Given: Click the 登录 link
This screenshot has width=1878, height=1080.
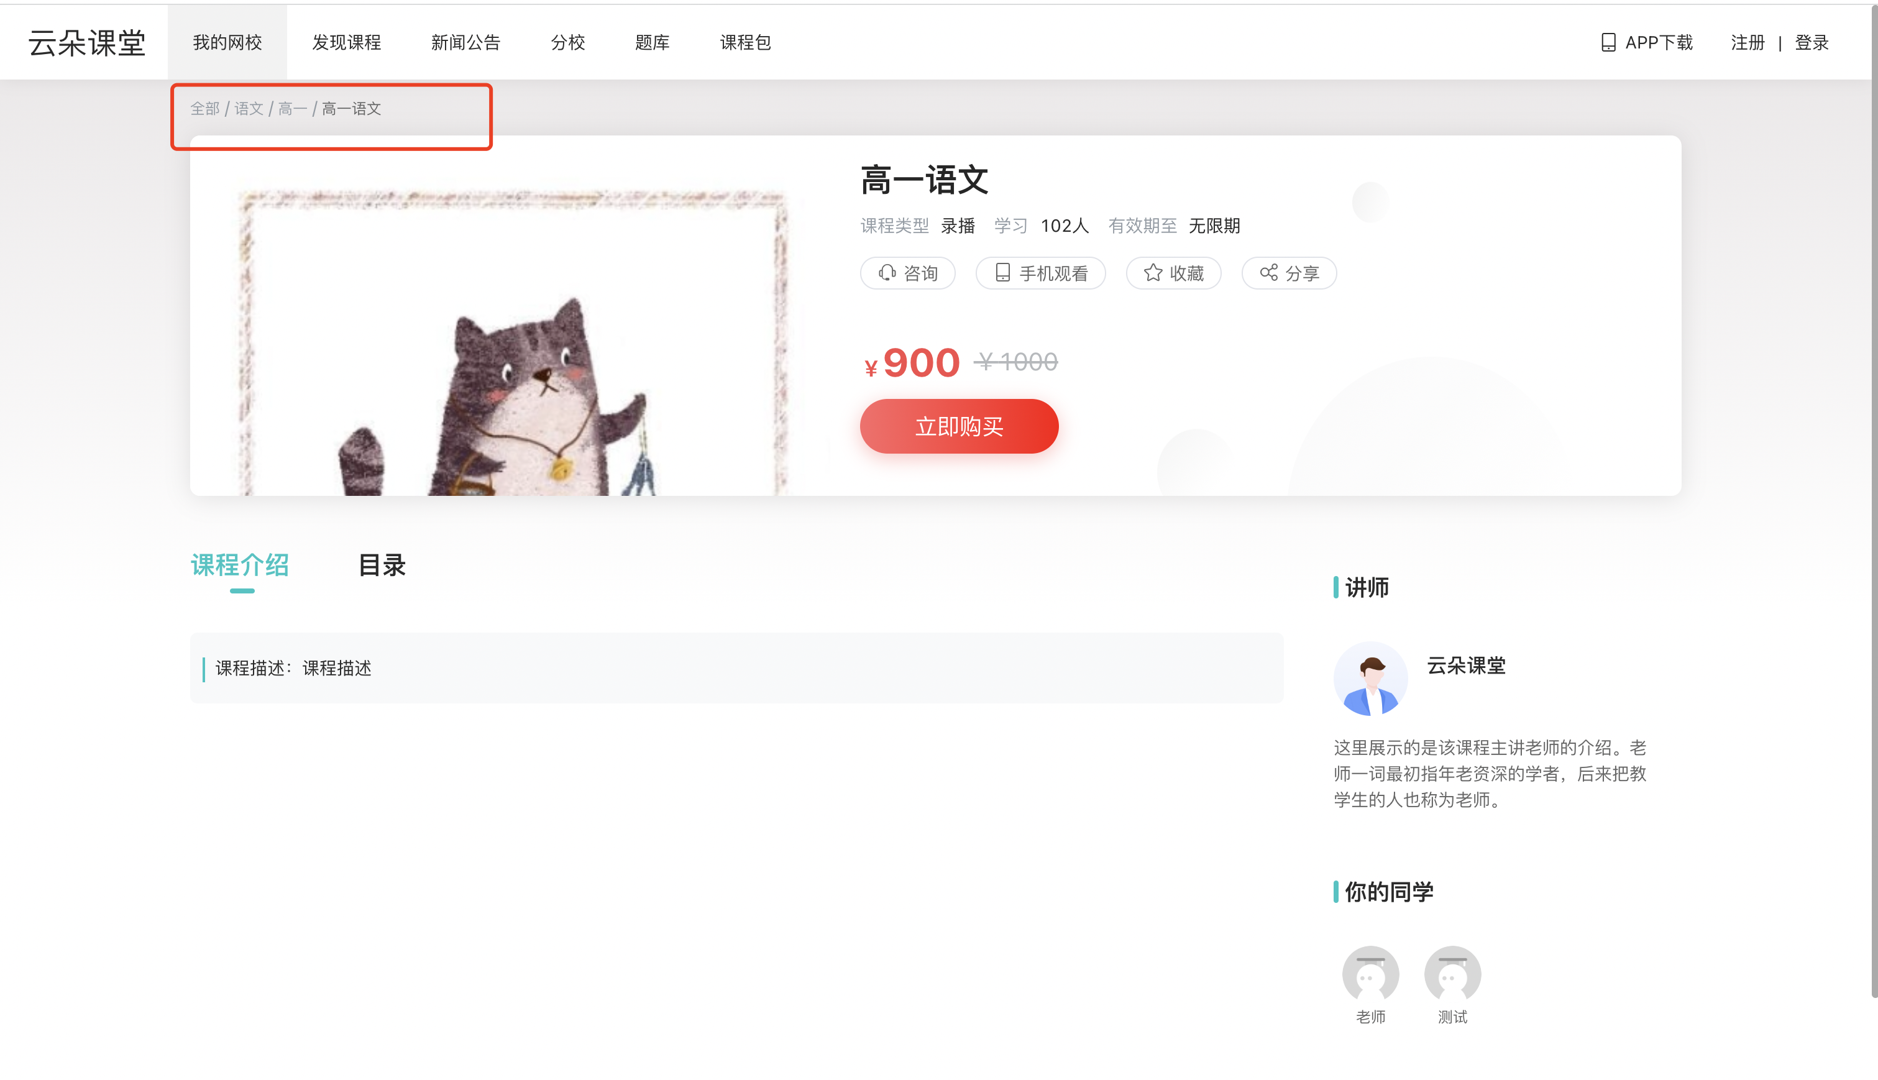Looking at the screenshot, I should (x=1812, y=42).
